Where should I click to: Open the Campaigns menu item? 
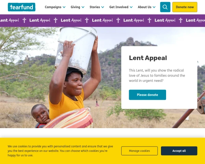point(53,7)
